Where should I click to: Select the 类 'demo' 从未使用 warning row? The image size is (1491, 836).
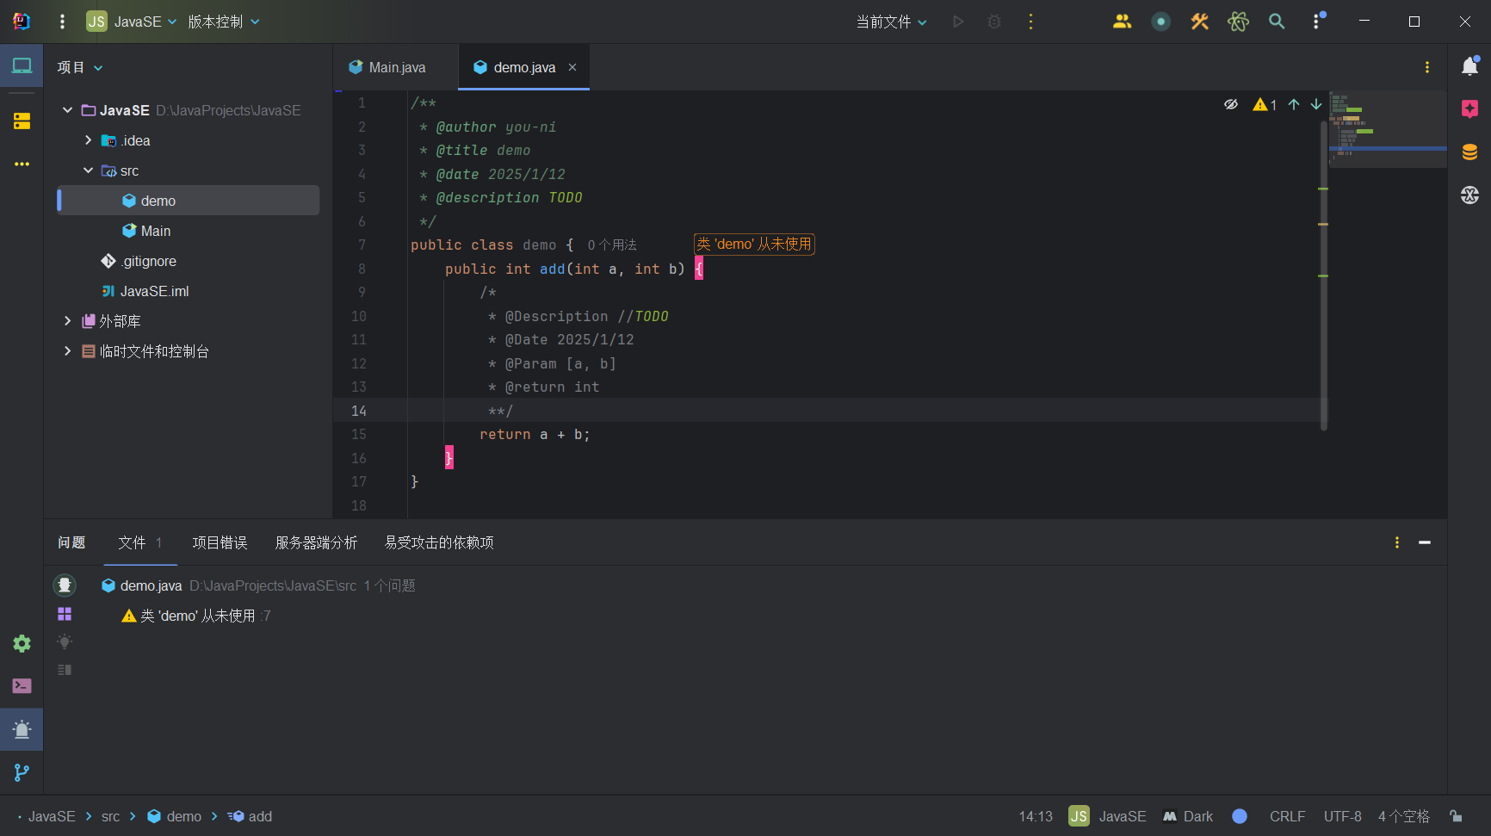tap(196, 616)
